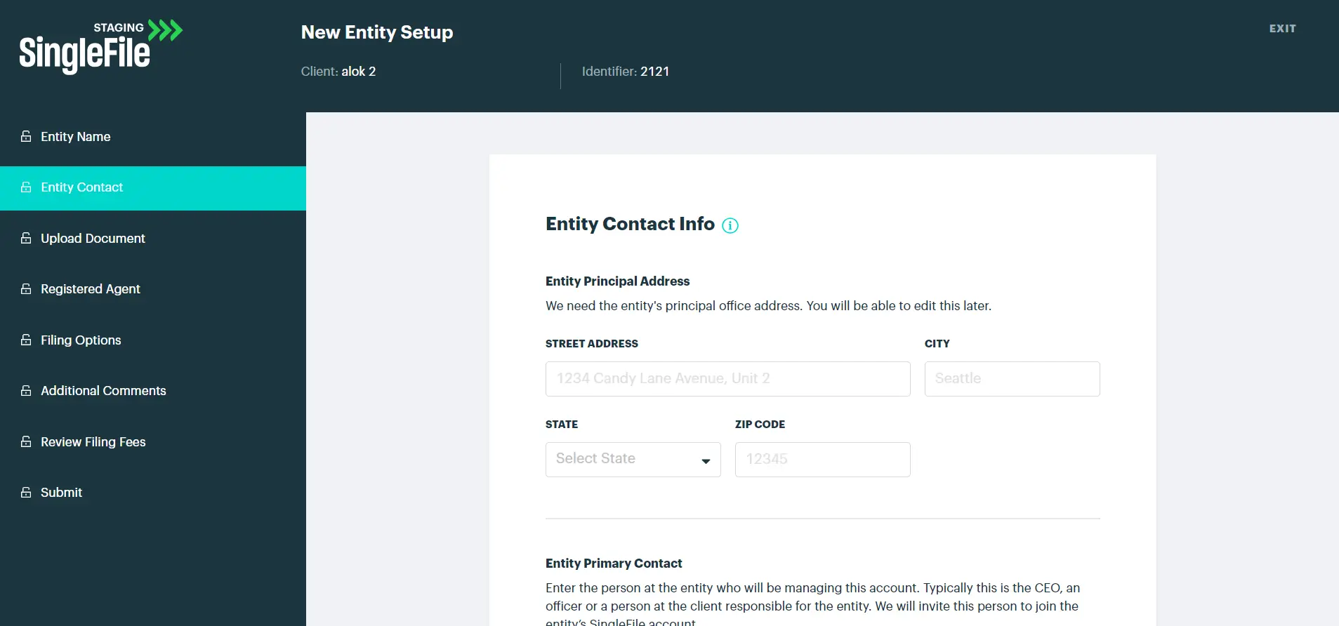This screenshot has height=626, width=1339.
Task: Open the Entity Contact sidebar step
Action: pyautogui.click(x=153, y=188)
